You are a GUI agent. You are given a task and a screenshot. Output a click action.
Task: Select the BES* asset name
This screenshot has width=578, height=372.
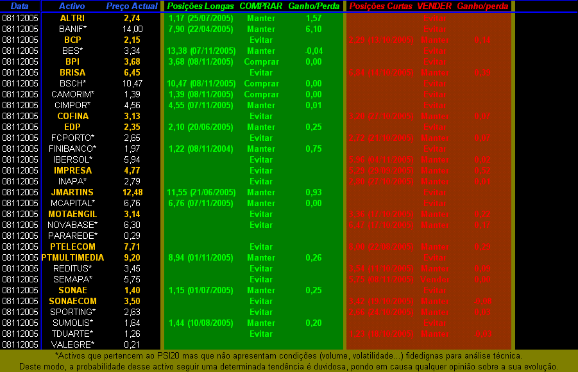(72, 51)
